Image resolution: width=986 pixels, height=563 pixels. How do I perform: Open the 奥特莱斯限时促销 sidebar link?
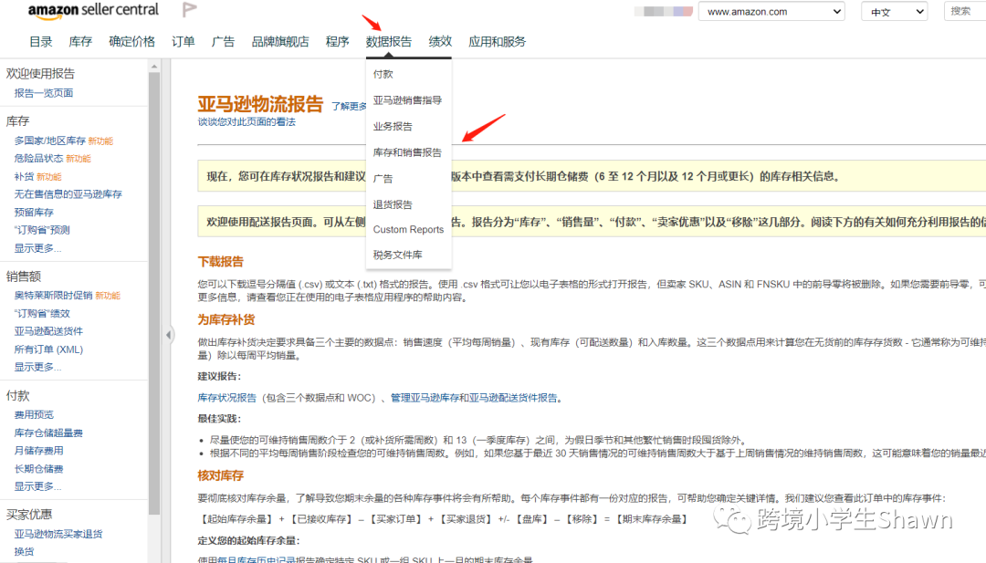tap(54, 296)
